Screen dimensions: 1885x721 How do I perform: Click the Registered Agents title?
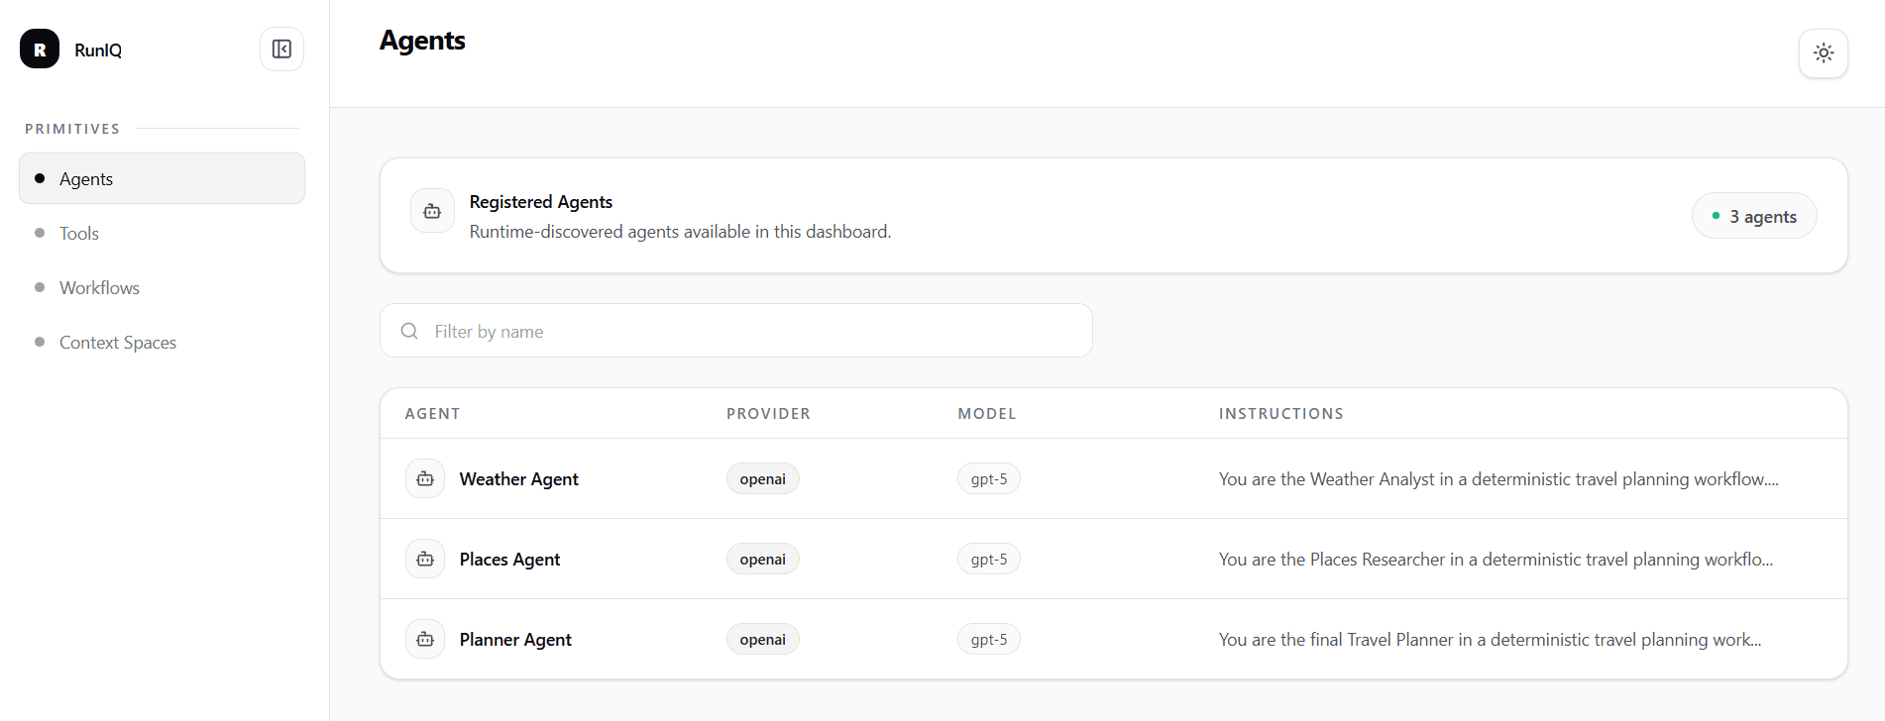pyautogui.click(x=541, y=201)
